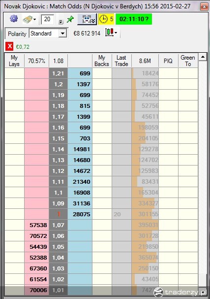Screen dimensions: 210x299
Task: Click the yellow clock timer showing 5
Action: tap(106, 19)
